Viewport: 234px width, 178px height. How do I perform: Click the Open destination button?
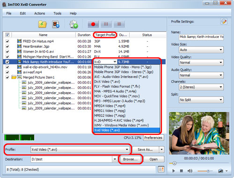pos(154,159)
